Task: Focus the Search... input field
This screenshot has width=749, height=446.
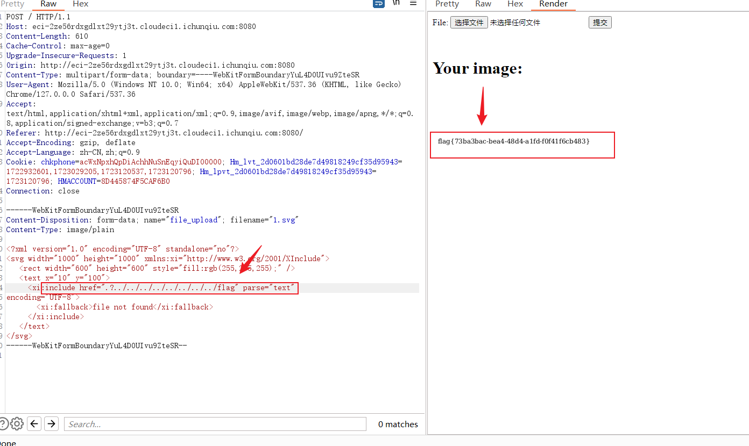Action: coord(215,424)
